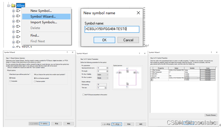This screenshot has height=128, width=221.
Task: Open the Property Glossary button
Action: pyautogui.click(x=211, y=115)
